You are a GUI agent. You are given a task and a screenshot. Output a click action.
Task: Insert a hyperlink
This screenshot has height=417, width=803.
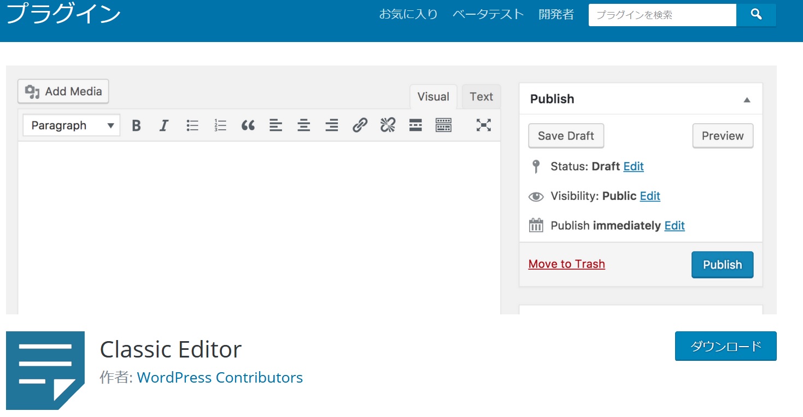(x=360, y=125)
